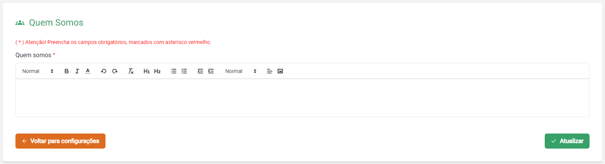This screenshot has width=605, height=164.
Task: Apply Heading 2 style
Action: (157, 71)
